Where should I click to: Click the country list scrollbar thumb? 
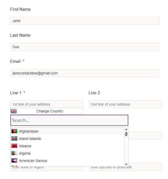(126, 134)
